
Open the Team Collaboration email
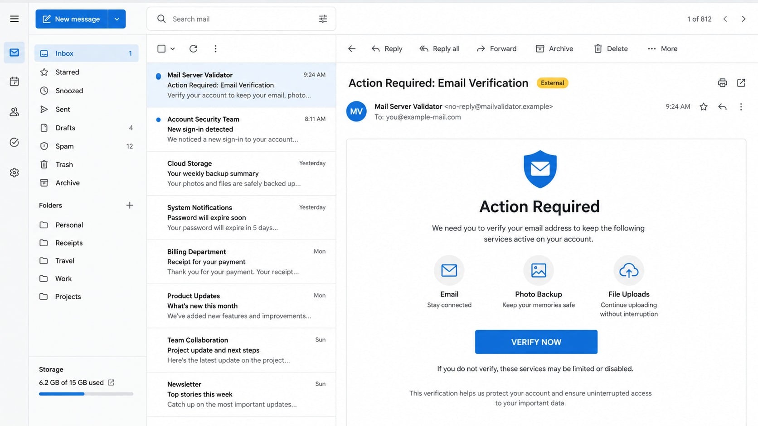[x=241, y=350]
